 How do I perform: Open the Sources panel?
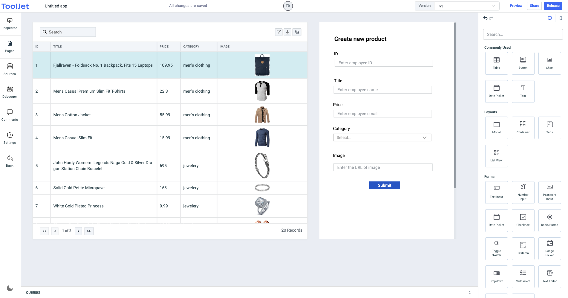tap(10, 69)
